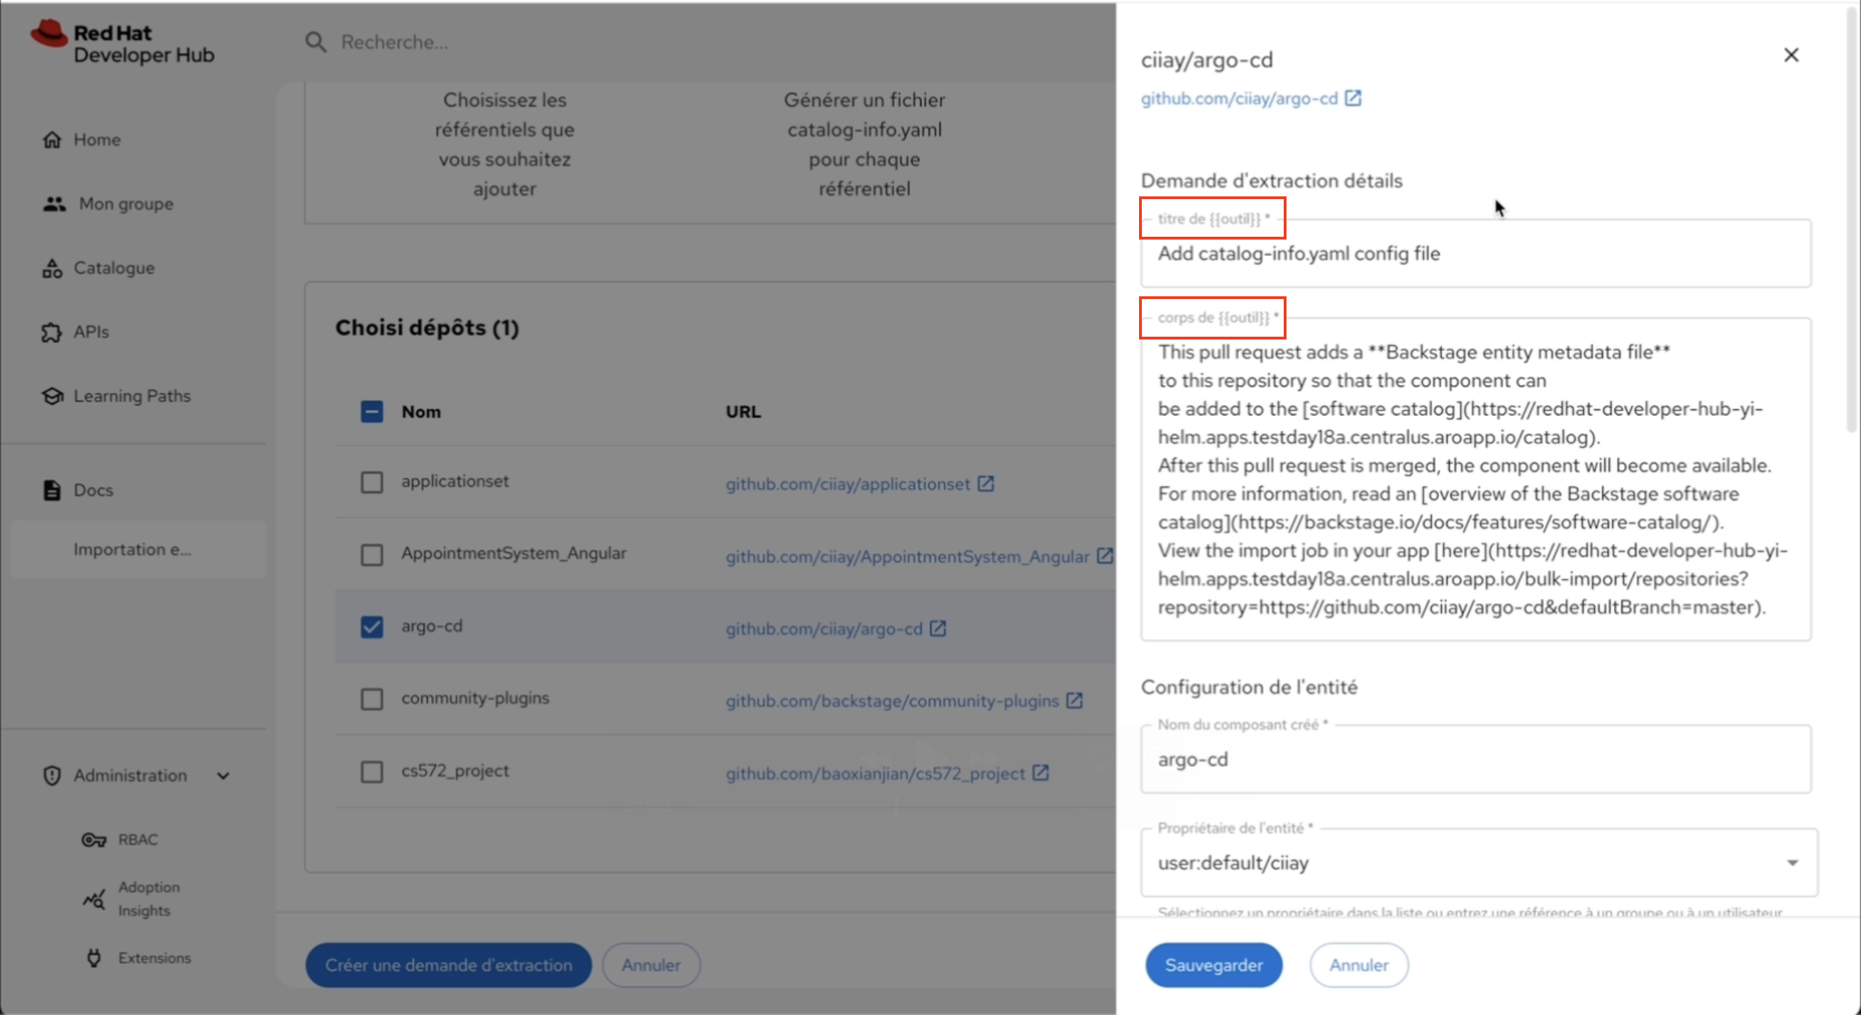Click the Learning Paths graduation cap icon

pyautogui.click(x=52, y=396)
